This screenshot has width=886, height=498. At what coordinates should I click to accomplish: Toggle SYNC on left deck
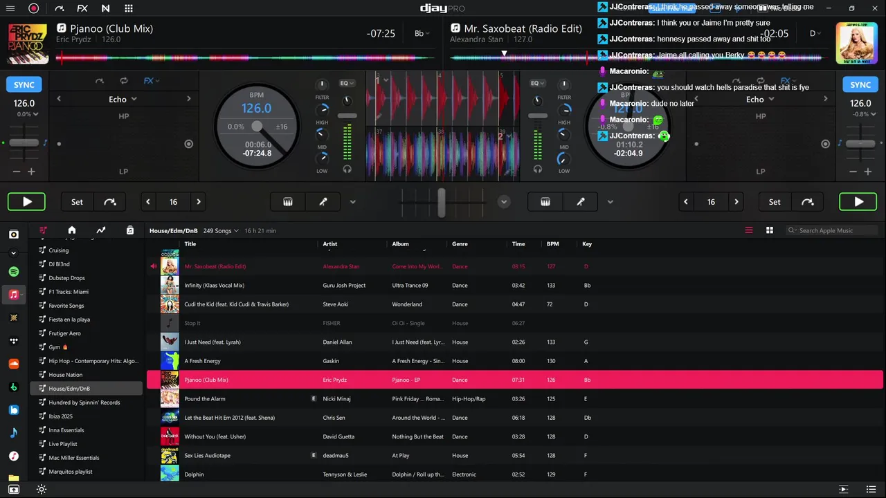point(24,84)
